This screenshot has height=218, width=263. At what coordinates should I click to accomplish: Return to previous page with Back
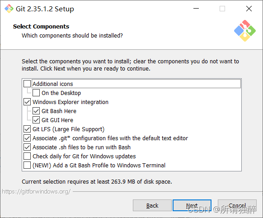click(152, 205)
